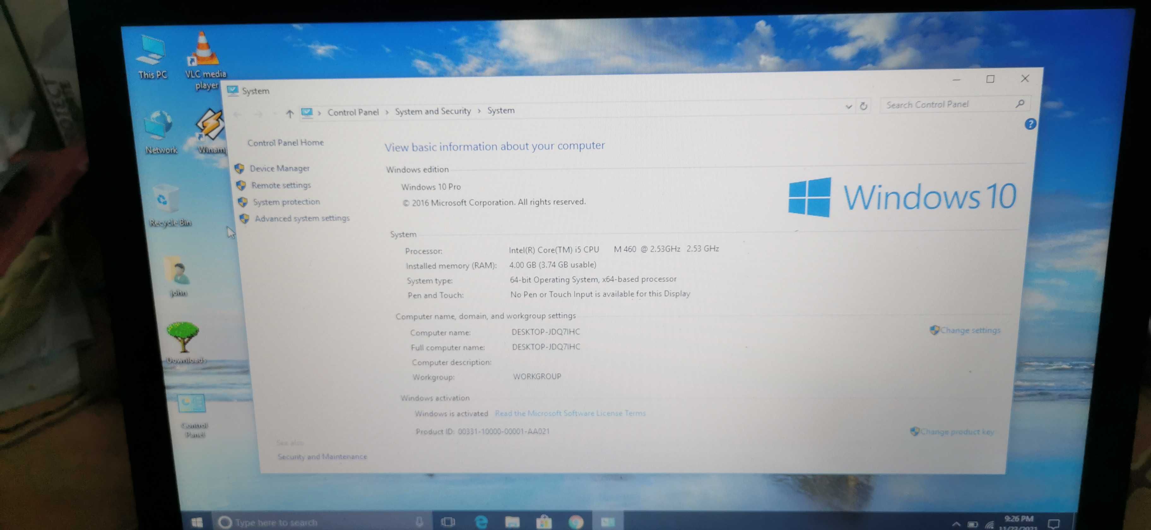This screenshot has width=1151, height=530.
Task: Click the 4.00 GB RAM value
Action: [553, 265]
